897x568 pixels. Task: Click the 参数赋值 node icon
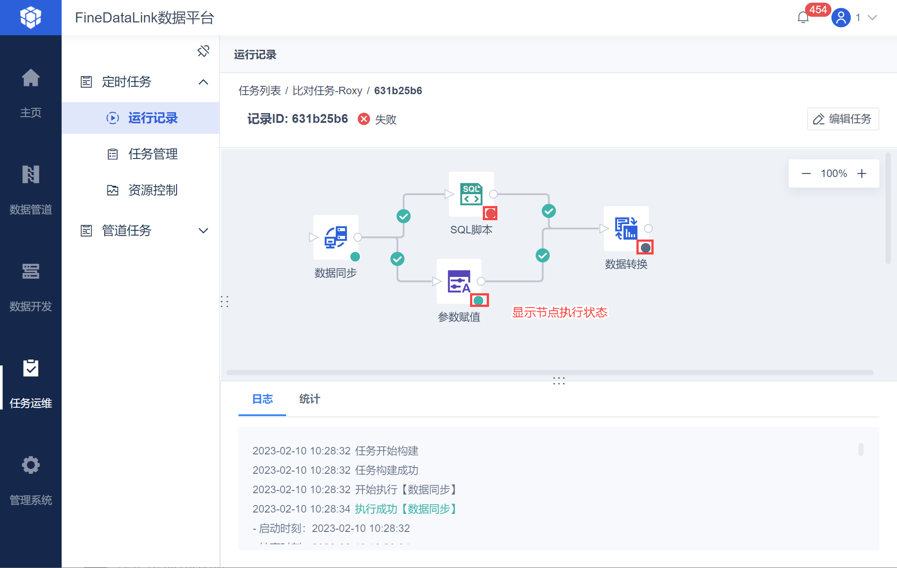pyautogui.click(x=459, y=281)
